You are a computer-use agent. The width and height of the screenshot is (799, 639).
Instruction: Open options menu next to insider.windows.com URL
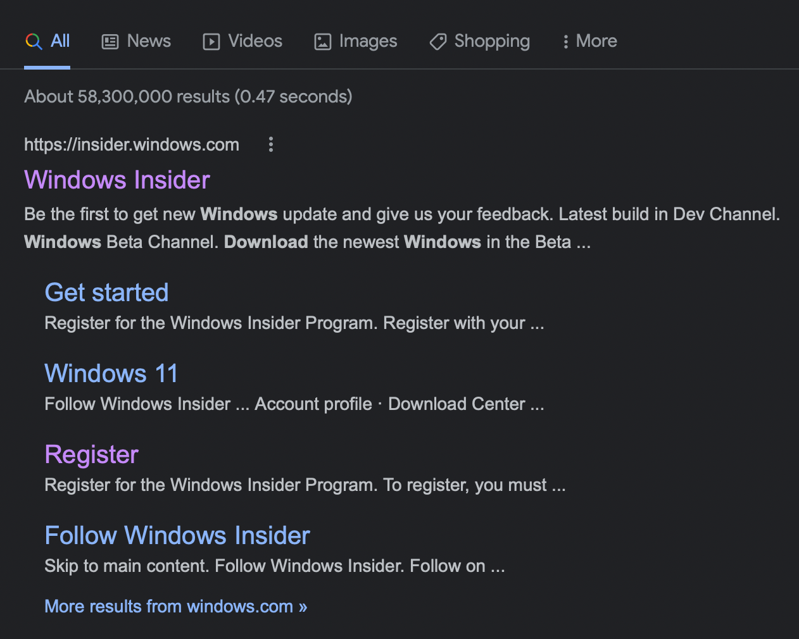click(x=271, y=144)
